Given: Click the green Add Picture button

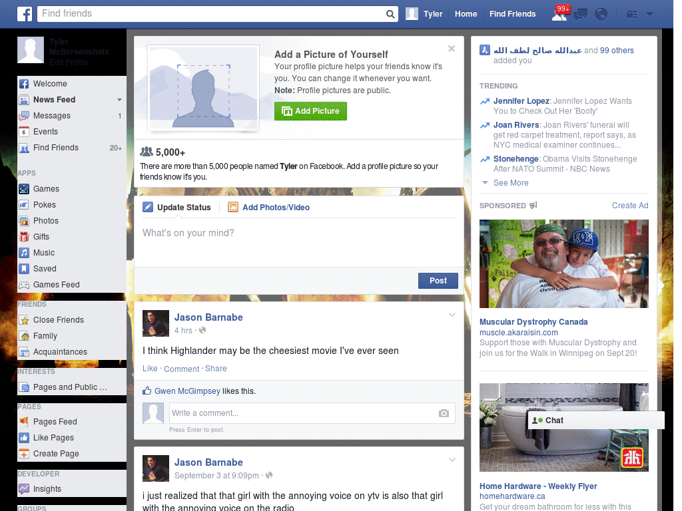Looking at the screenshot, I should [x=310, y=111].
